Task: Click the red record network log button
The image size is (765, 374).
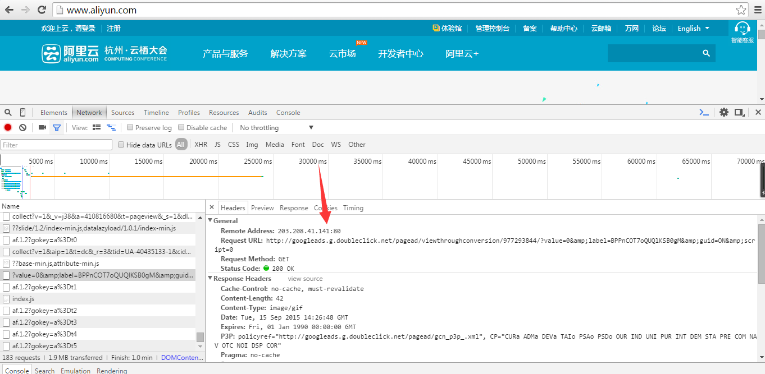Action: (x=8, y=127)
